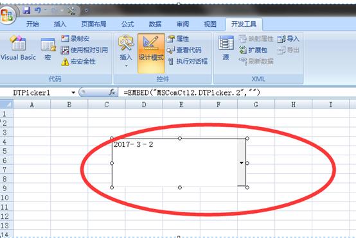Switch to the 数据 tab
This screenshot has height=238, width=356.
tap(155, 24)
